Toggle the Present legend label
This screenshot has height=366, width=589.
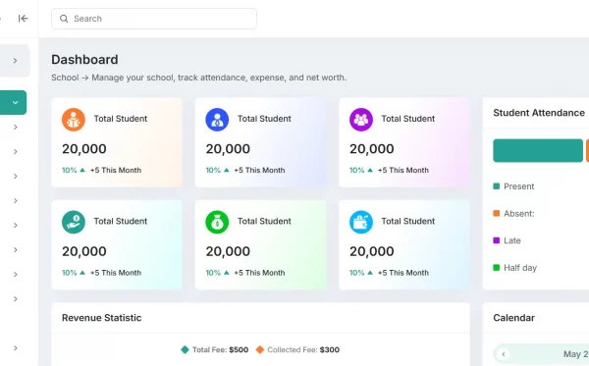(x=518, y=186)
